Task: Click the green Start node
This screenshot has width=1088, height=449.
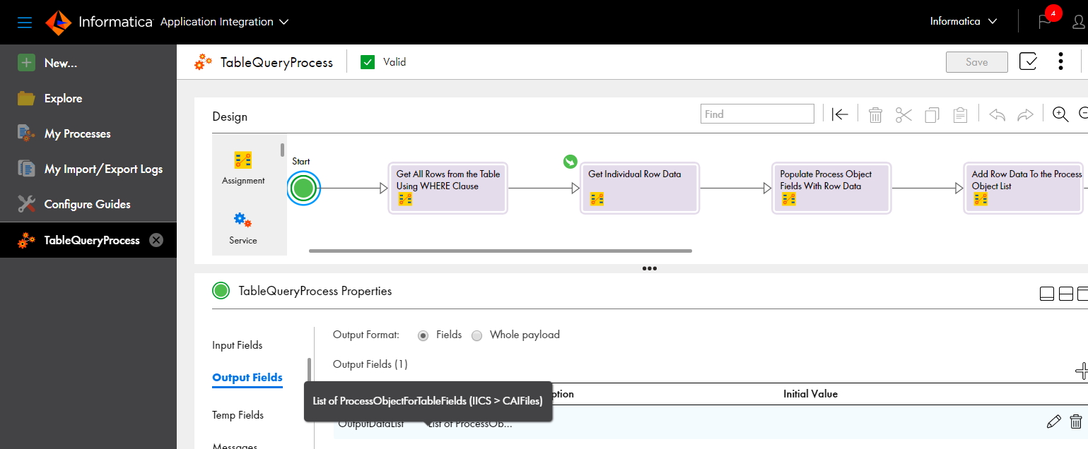Action: point(304,188)
